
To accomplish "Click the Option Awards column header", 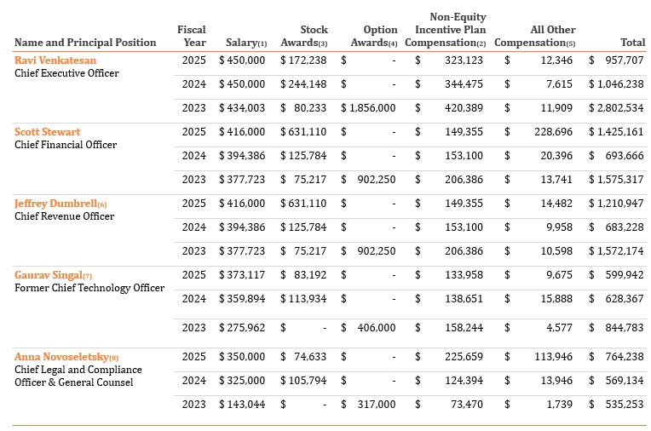I will tap(375, 36).
